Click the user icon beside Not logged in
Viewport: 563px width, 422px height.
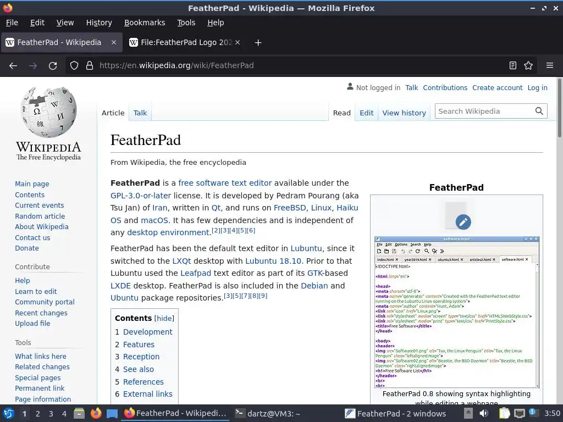click(x=350, y=87)
